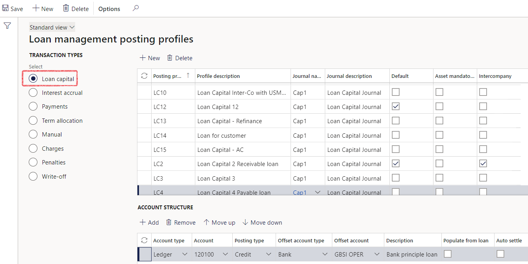Click the search magnifier icon in top toolbar

pyautogui.click(x=135, y=8)
